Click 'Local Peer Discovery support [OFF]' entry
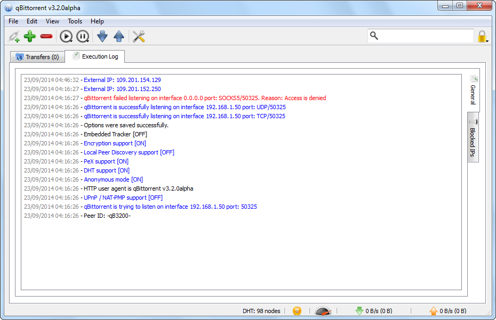Image resolution: width=496 pixels, height=320 pixels. [99, 153]
